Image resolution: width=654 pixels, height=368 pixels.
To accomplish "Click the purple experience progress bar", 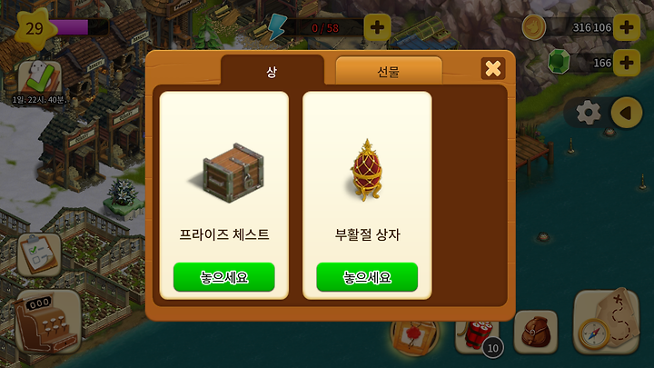I will pyautogui.click(x=78, y=28).
